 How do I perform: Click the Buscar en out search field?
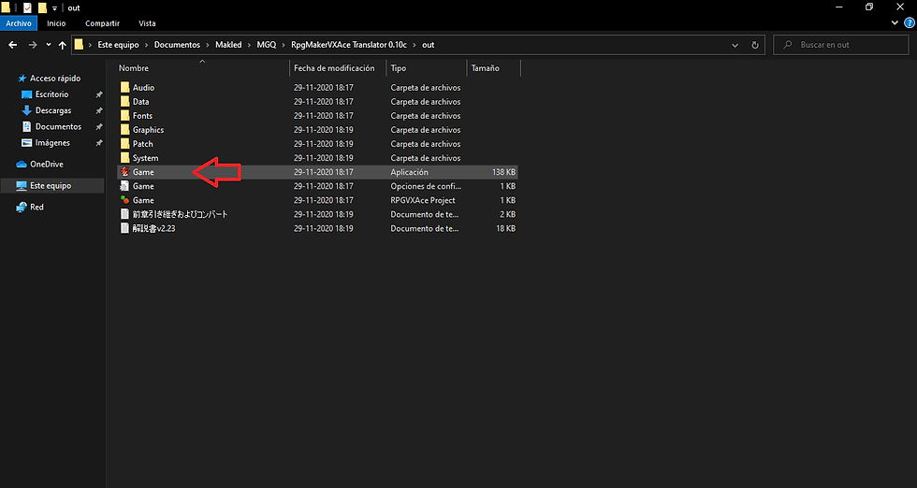(841, 45)
